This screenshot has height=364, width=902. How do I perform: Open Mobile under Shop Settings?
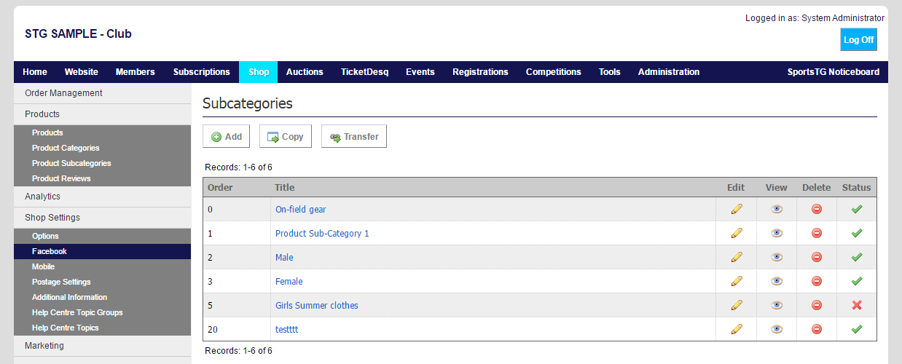(102, 266)
